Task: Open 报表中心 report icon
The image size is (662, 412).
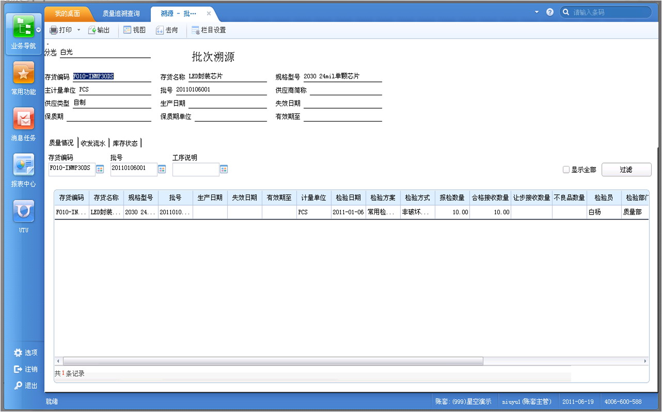Action: pyautogui.click(x=23, y=165)
